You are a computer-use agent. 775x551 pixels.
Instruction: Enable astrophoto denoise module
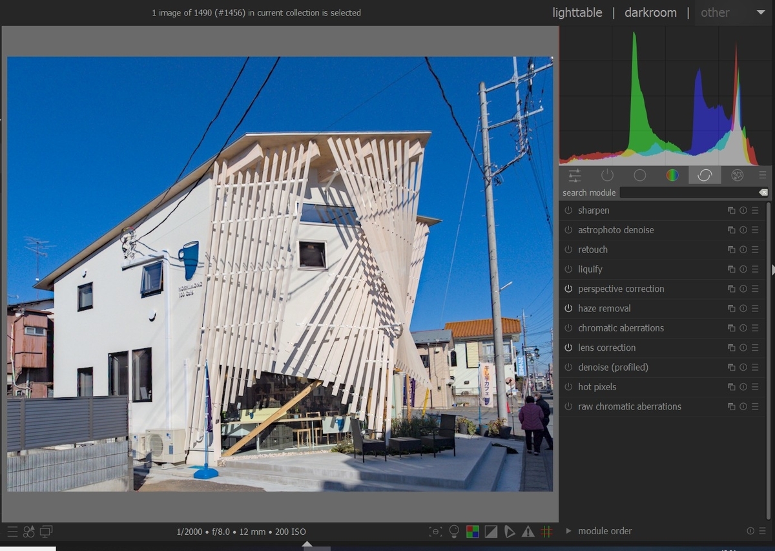568,230
